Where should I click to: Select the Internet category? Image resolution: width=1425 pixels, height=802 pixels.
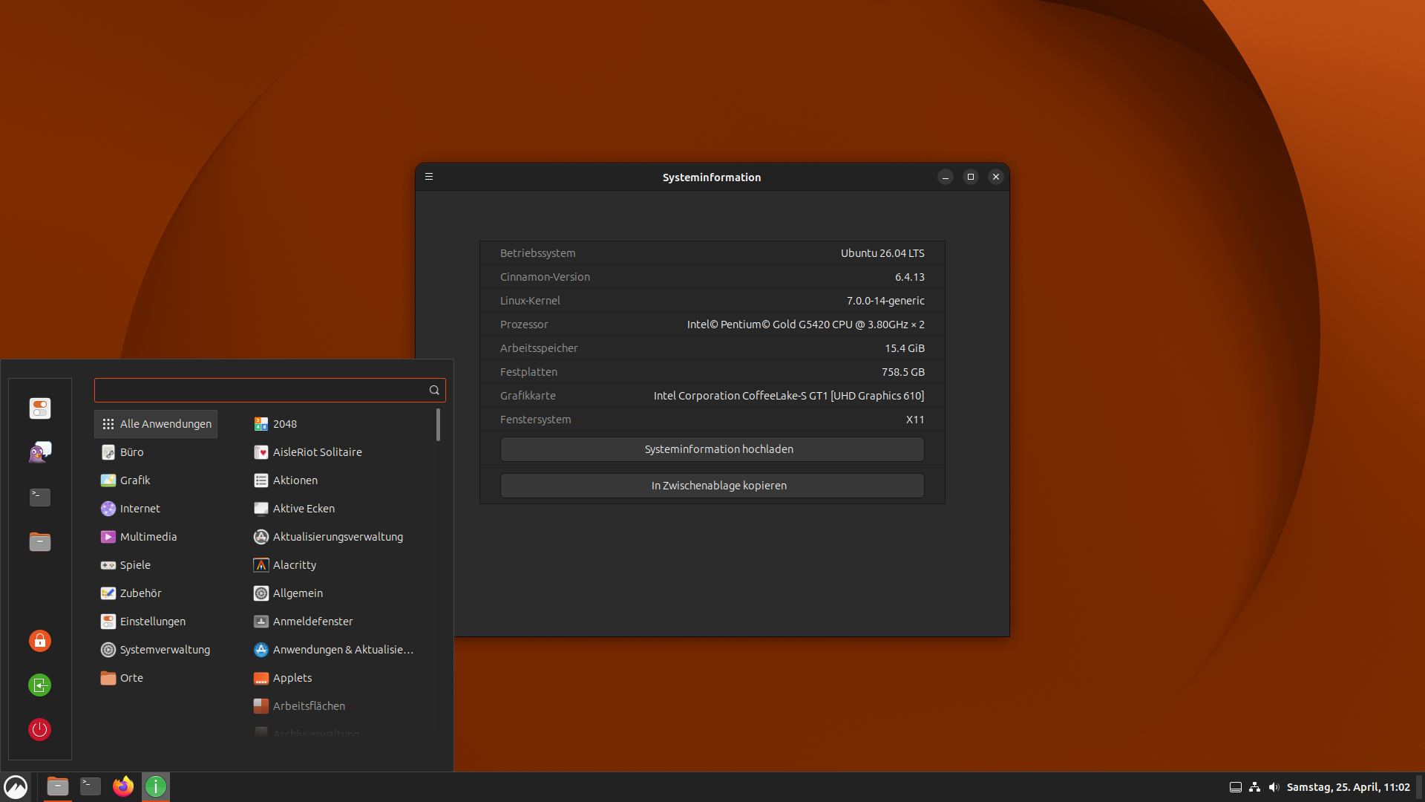tap(156, 509)
